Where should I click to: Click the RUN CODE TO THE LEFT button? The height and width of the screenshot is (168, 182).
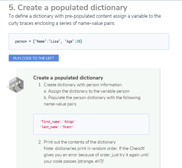[x=34, y=58]
